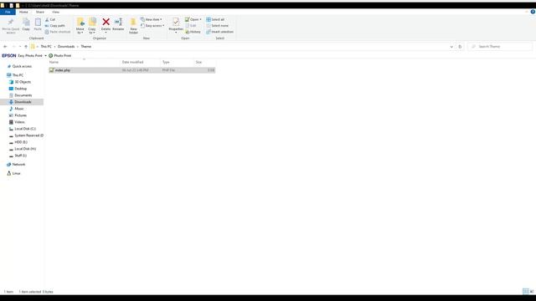536x301 pixels.
Task: Click the Copy ribbon icon
Action: coord(26,24)
